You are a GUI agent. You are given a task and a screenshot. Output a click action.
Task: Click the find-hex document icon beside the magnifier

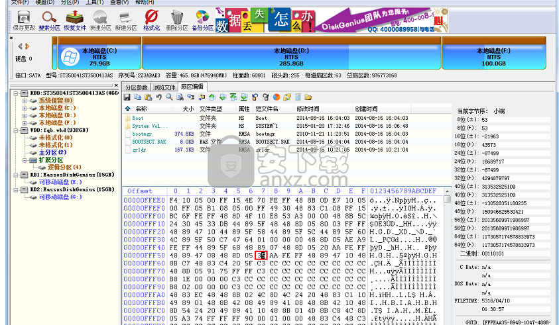180,97
